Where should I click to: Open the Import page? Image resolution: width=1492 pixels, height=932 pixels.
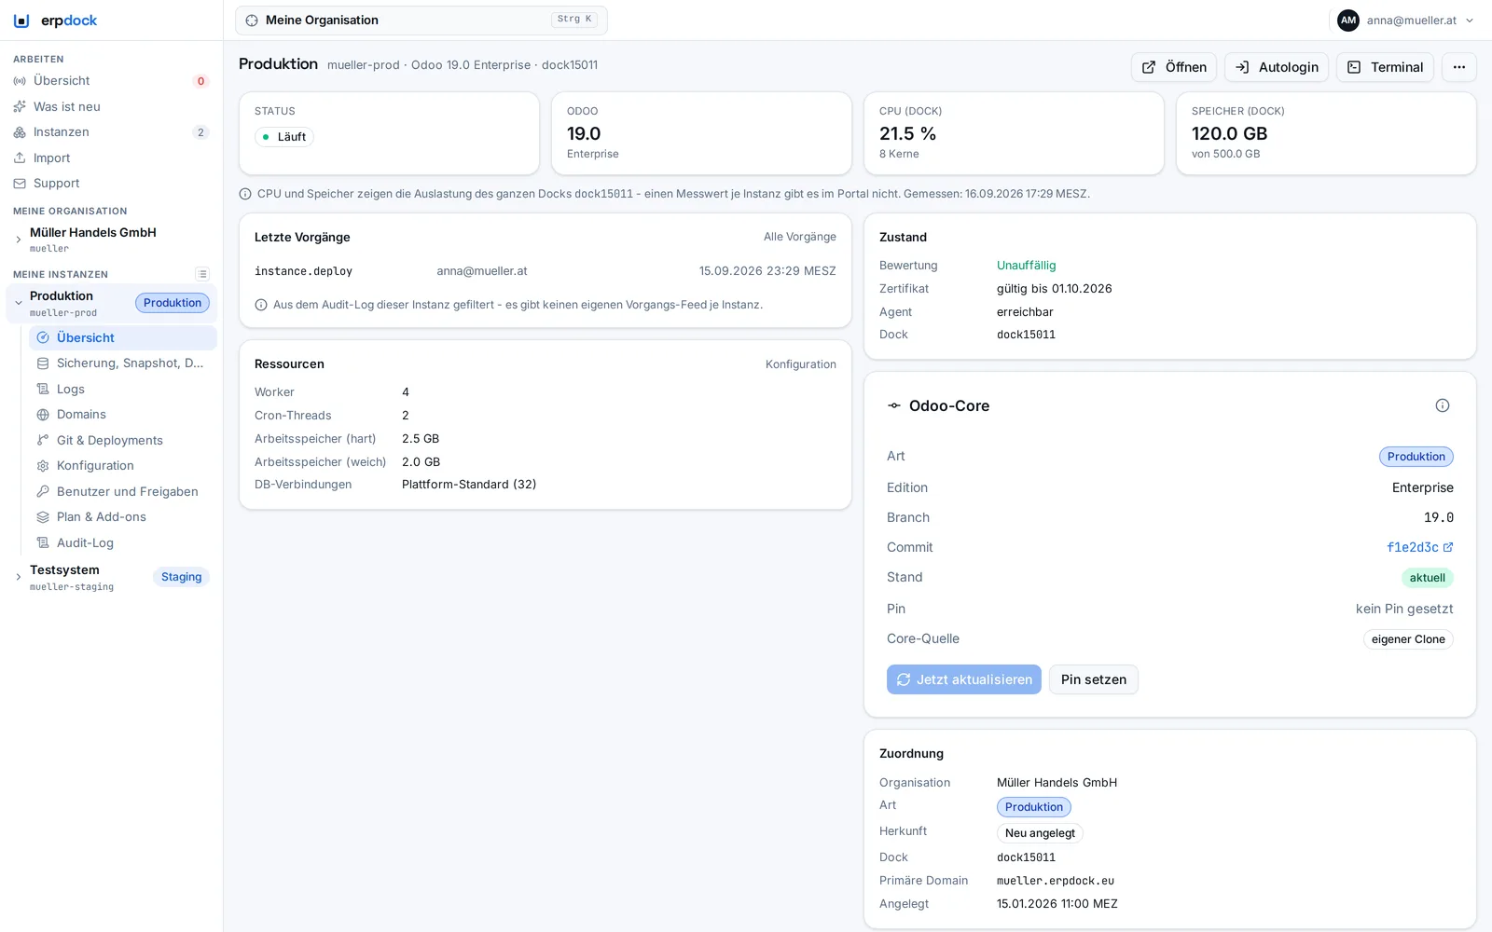111,158
